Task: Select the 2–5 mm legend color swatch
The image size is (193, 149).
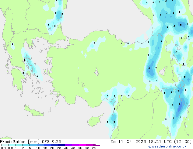Action: pyautogui.click(x=26, y=145)
